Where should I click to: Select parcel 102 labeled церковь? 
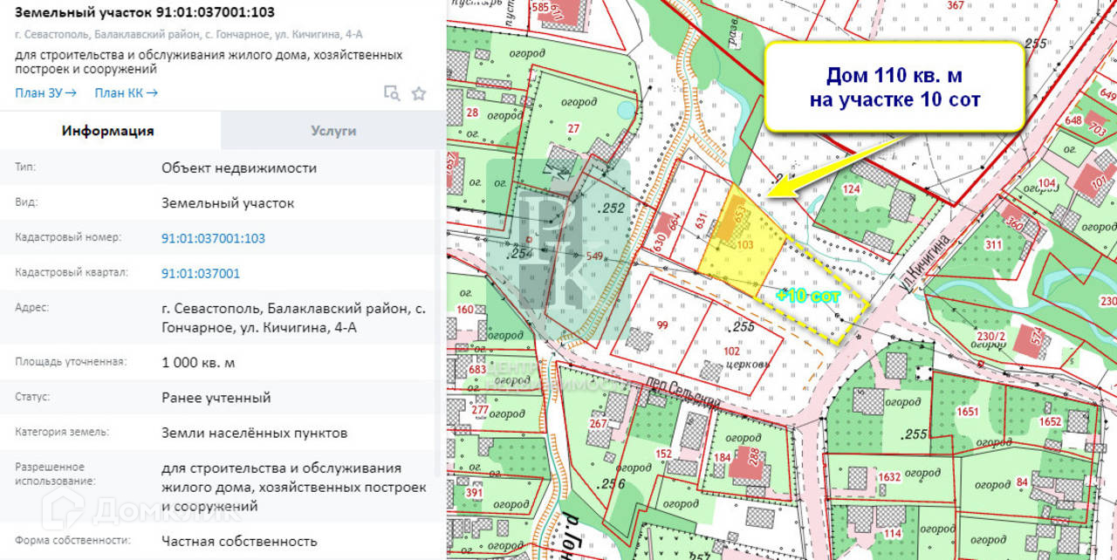[734, 351]
